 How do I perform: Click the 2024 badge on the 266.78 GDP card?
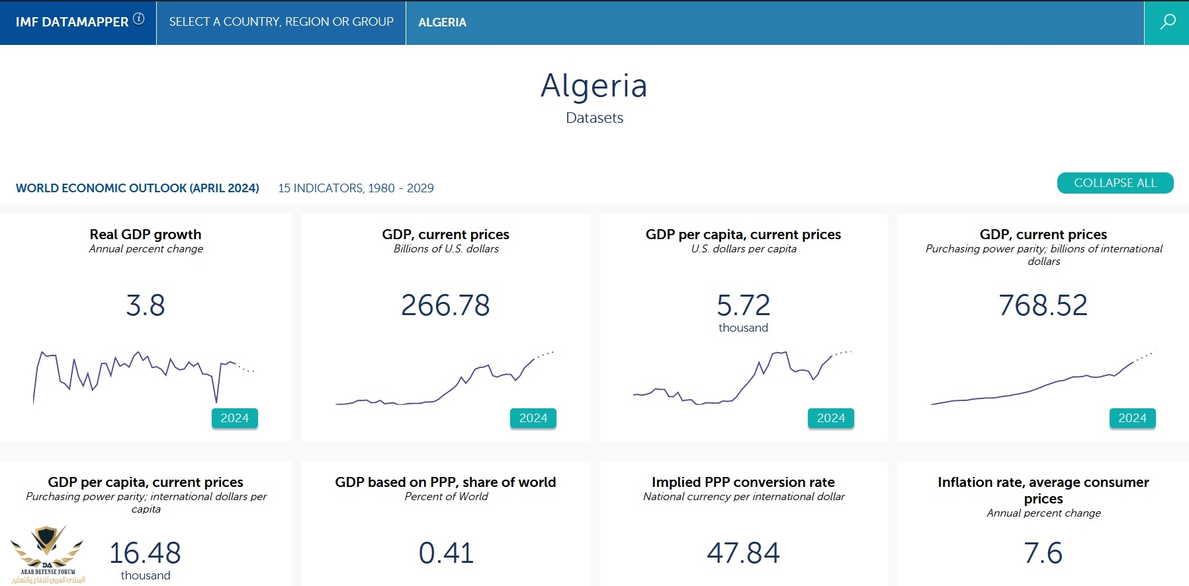(x=533, y=418)
